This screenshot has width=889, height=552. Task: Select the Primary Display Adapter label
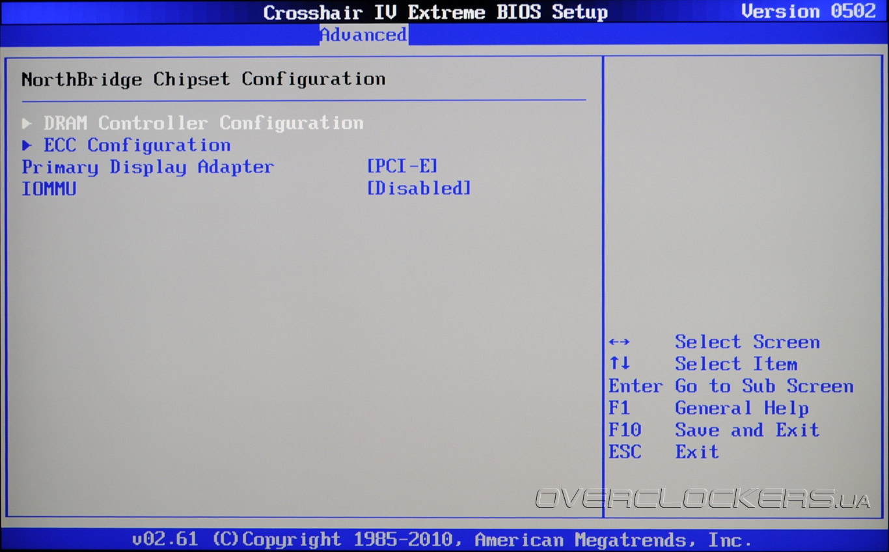[x=148, y=167]
